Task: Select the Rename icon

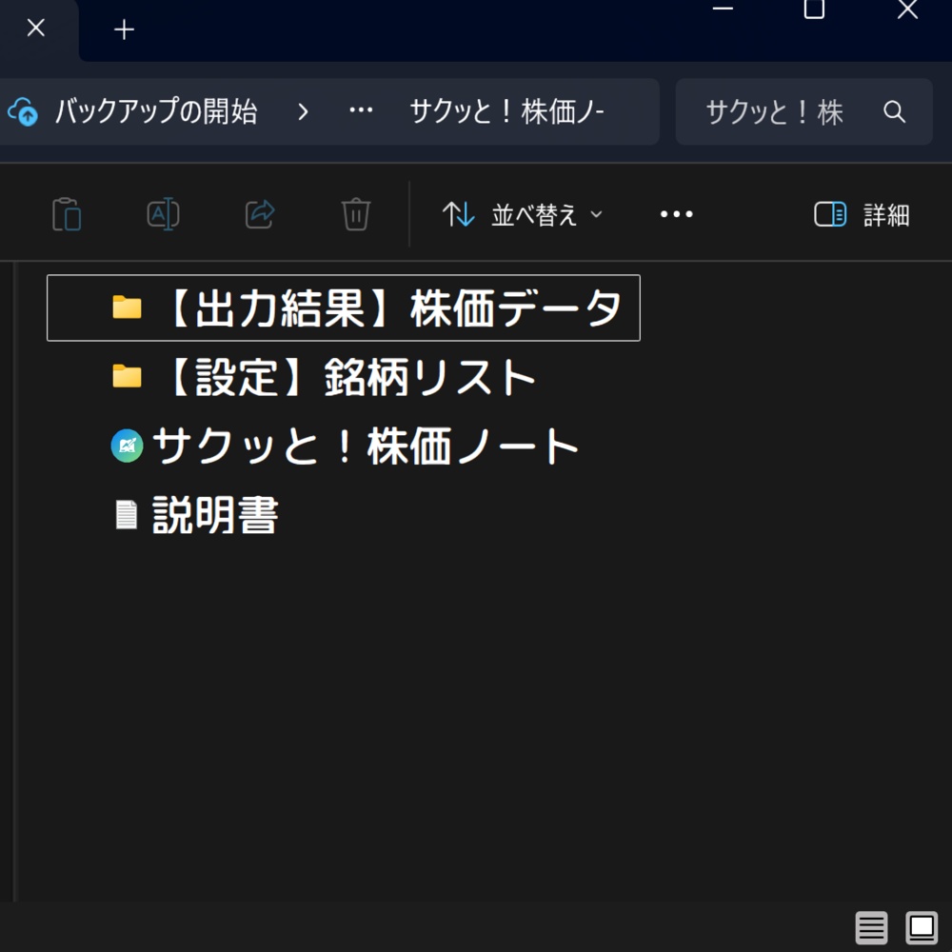Action: [162, 214]
